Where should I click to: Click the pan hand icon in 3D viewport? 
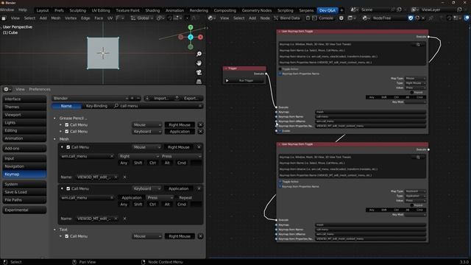(199, 63)
